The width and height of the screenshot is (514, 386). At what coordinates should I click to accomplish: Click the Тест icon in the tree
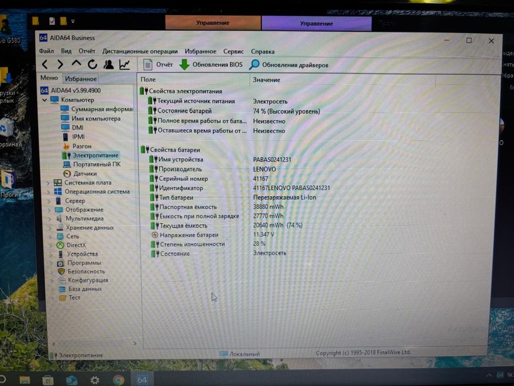tap(62, 298)
